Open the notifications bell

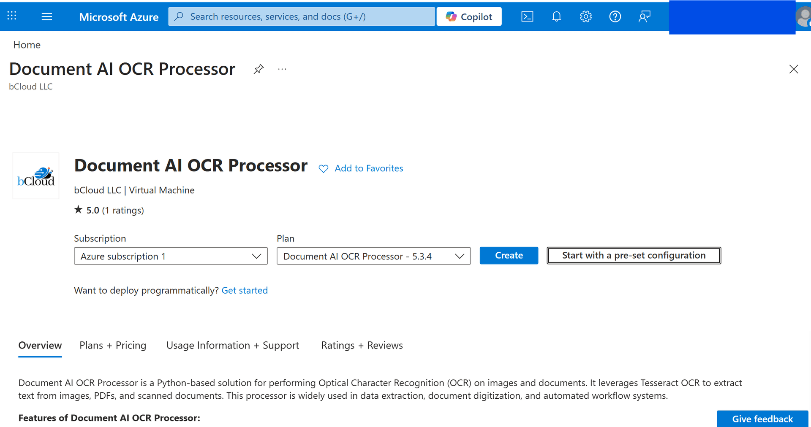(x=556, y=16)
